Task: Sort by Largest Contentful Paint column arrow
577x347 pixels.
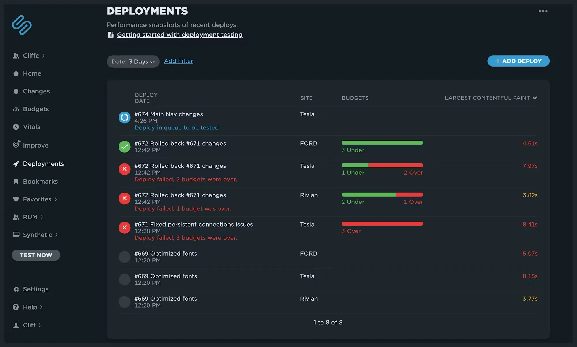Action: [x=535, y=98]
